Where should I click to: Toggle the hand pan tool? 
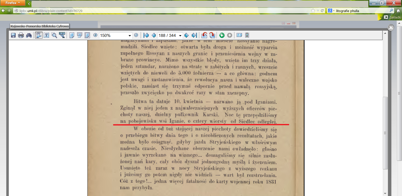(x=38, y=35)
